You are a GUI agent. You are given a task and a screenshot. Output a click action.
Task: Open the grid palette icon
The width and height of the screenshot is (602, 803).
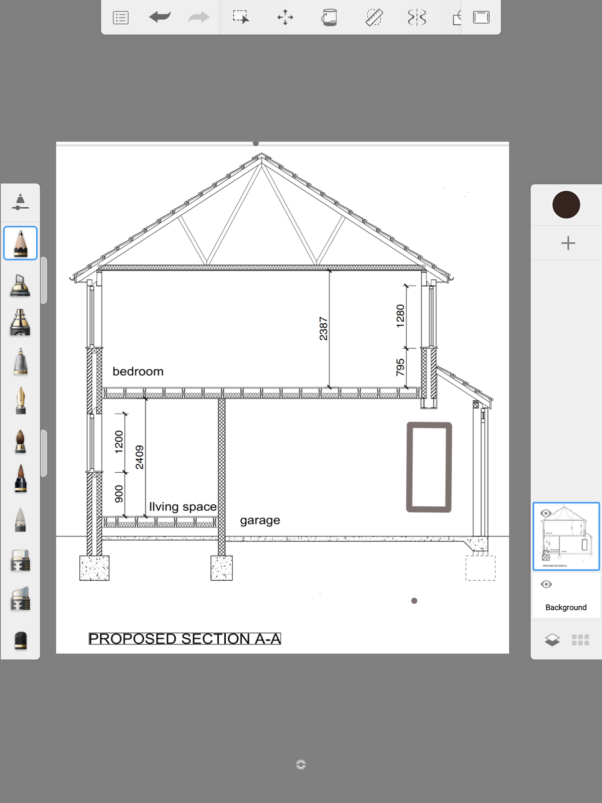click(x=580, y=640)
